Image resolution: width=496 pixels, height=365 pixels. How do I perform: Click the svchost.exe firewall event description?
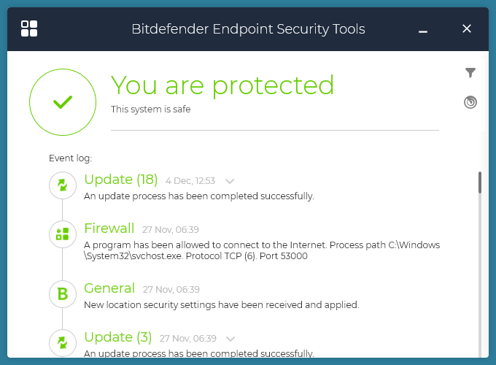click(x=262, y=250)
